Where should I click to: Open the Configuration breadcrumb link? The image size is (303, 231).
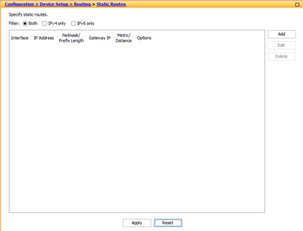tap(19, 4)
